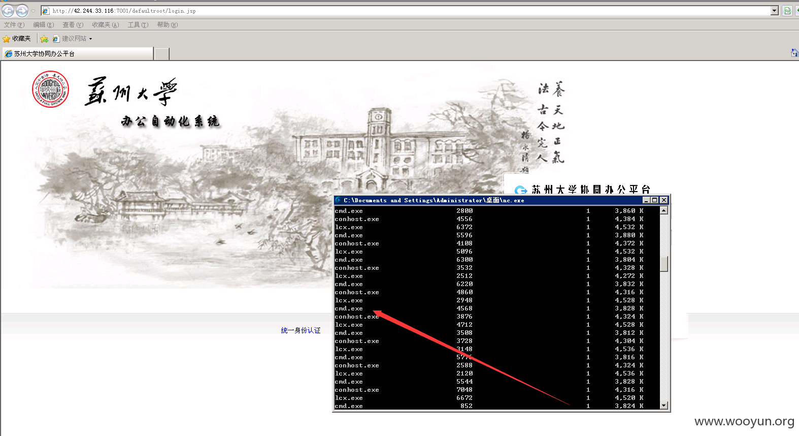Image resolution: width=799 pixels, height=436 pixels.
Task: Click the cmd.exe row with PID 4568
Action: [x=489, y=308]
